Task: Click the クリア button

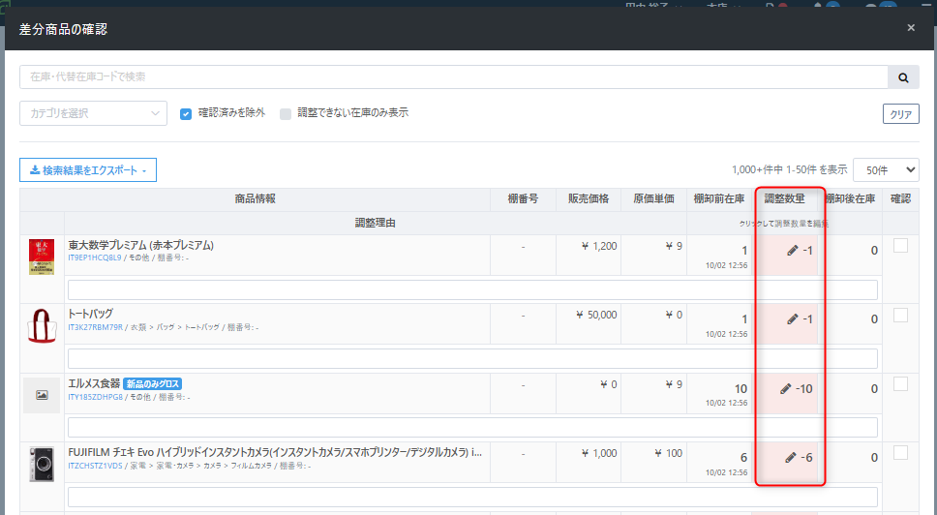Action: (x=900, y=114)
